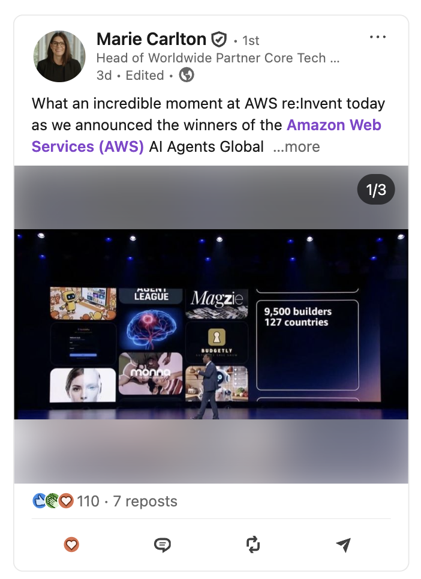Viewport: 421px width, 579px height.
Task: Click the heart reaction button
Action: coord(71,545)
